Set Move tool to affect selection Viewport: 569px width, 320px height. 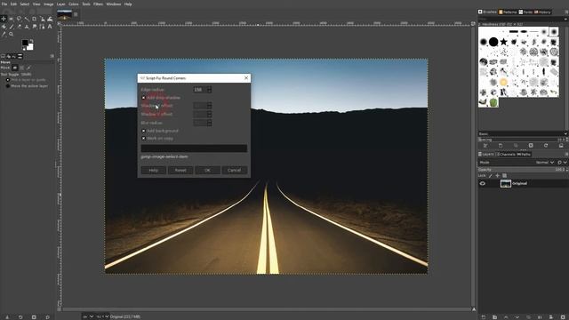pyautogui.click(x=21, y=68)
